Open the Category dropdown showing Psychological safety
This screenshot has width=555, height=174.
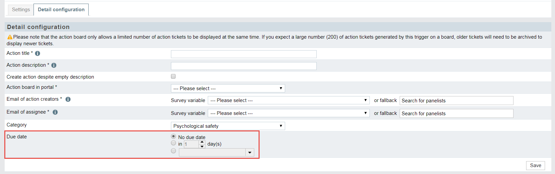click(x=228, y=126)
